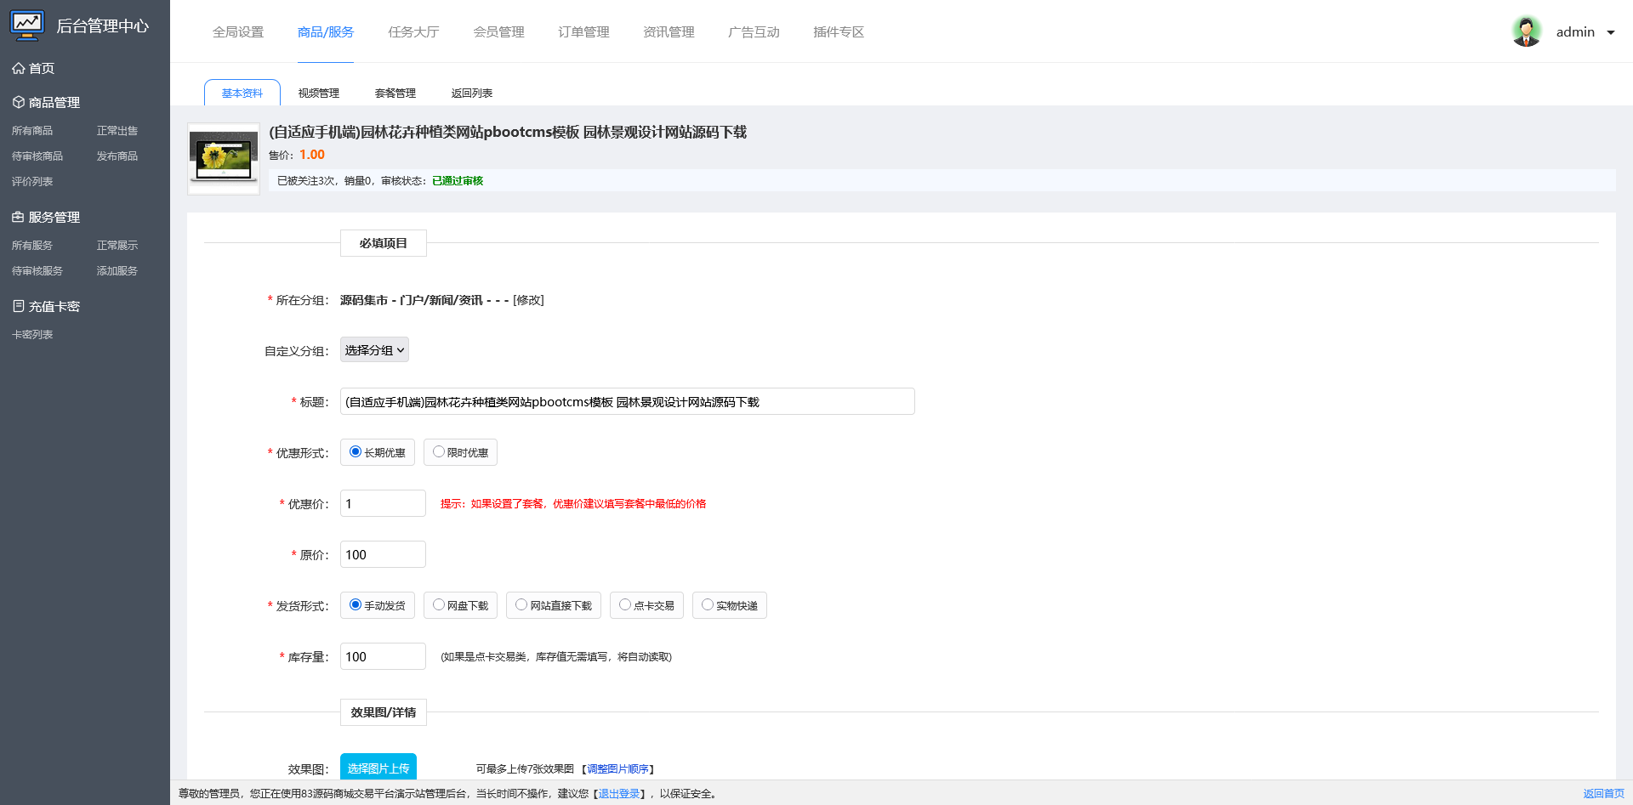This screenshot has height=805, width=1633.
Task: Click the 首页 sidebar link
Action: (x=42, y=68)
